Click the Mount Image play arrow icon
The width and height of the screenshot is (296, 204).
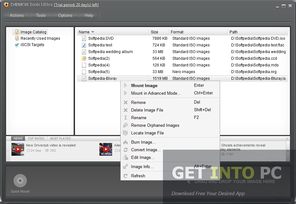click(x=125, y=85)
